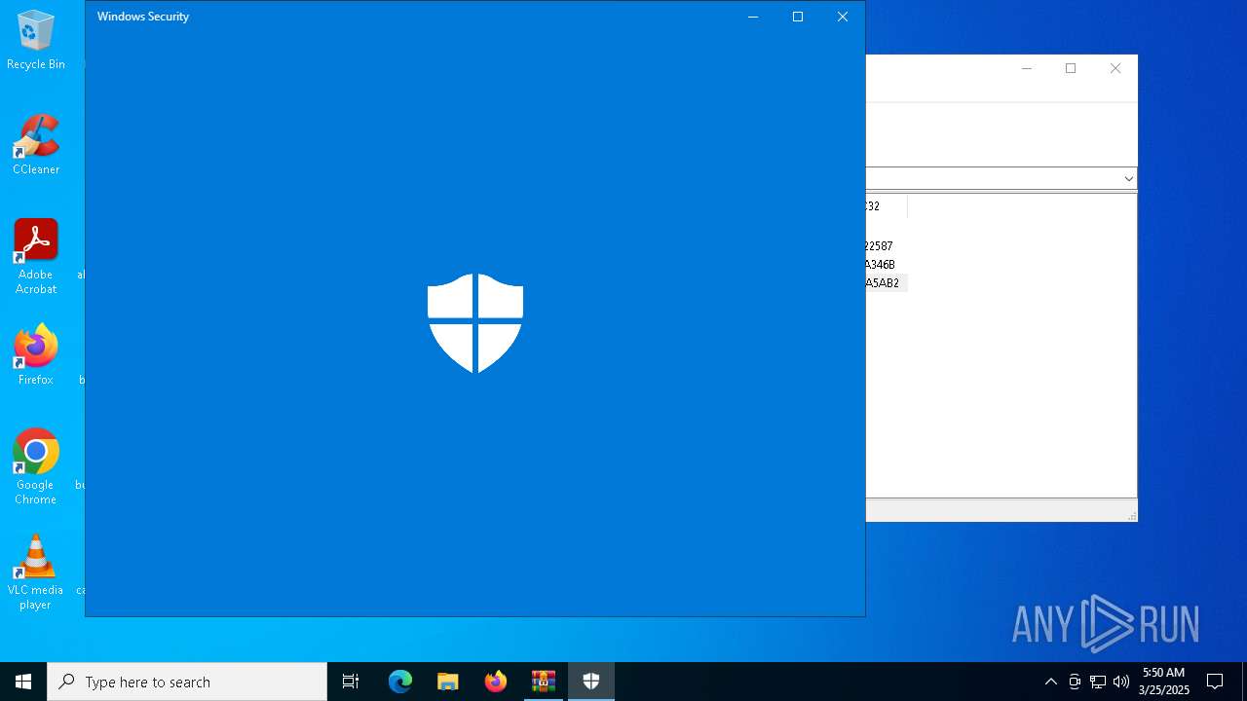This screenshot has height=701, width=1247.
Task: Minimize the Windows Security window
Action: (x=753, y=17)
